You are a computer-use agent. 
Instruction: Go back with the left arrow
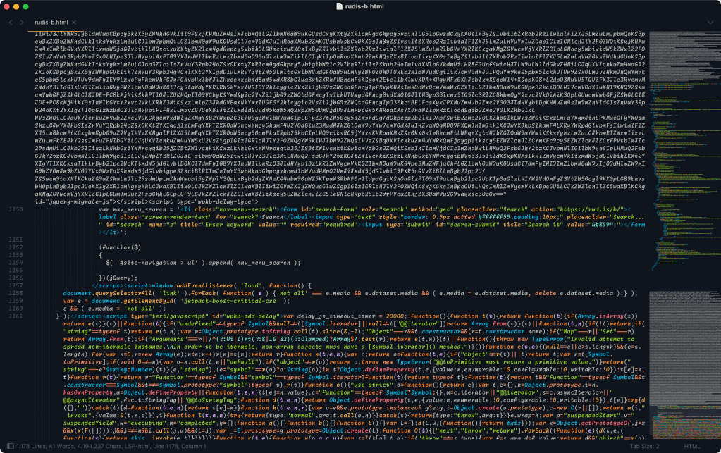point(11,23)
